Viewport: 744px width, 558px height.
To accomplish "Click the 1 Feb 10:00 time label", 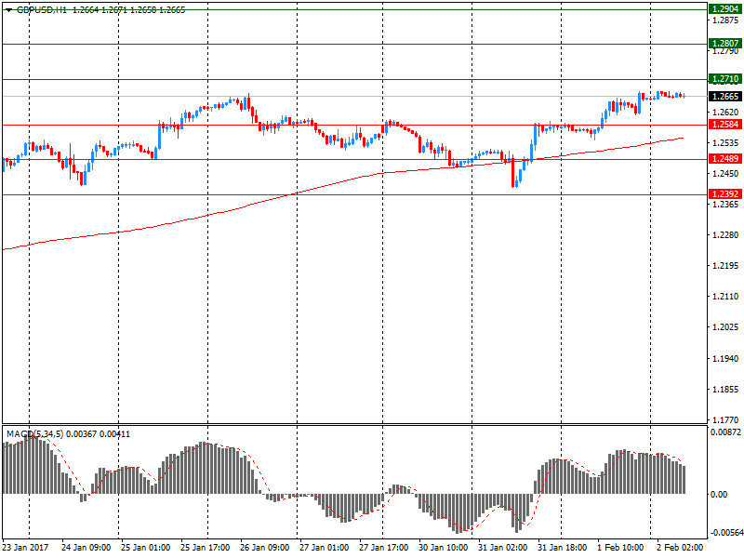I will (620, 548).
